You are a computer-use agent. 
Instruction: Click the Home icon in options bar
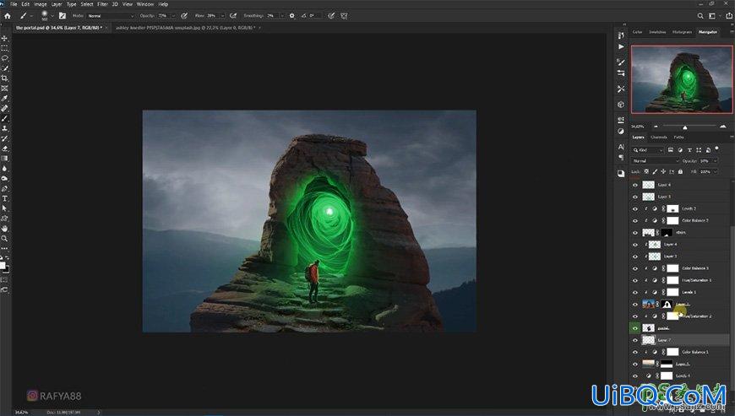[x=7, y=15]
